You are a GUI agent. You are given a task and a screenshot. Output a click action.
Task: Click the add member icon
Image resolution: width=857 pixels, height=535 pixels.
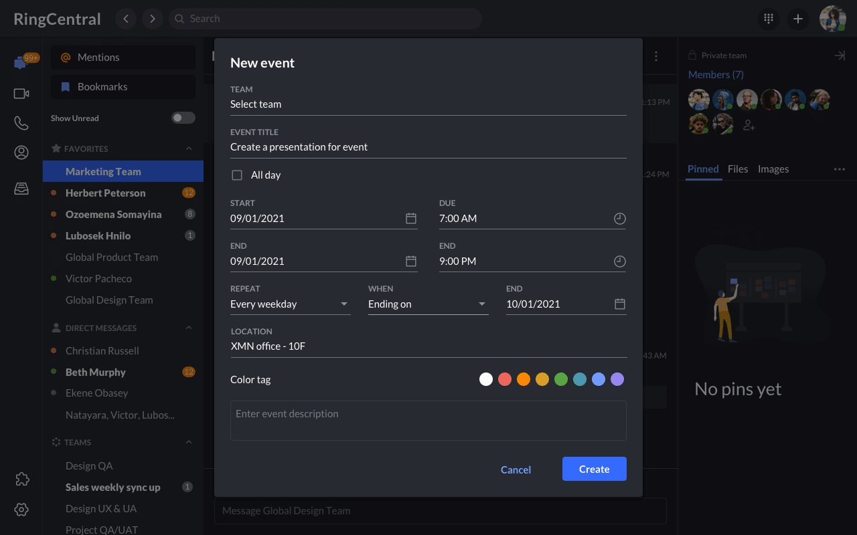[749, 124]
